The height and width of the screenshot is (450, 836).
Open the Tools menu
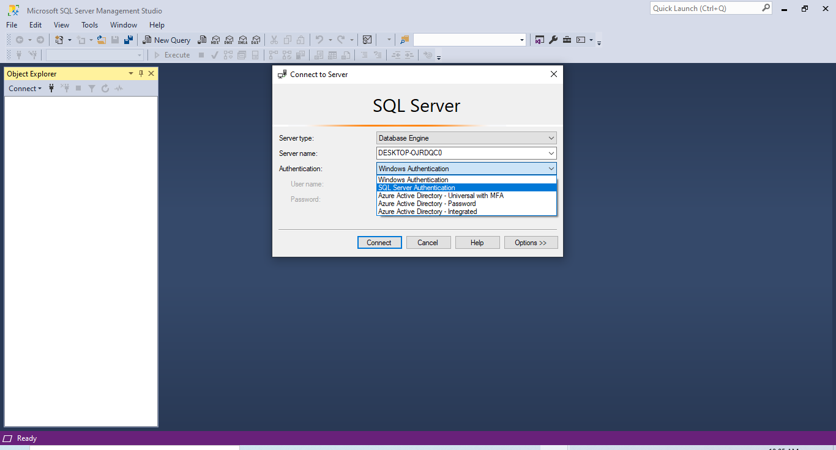[x=89, y=25]
